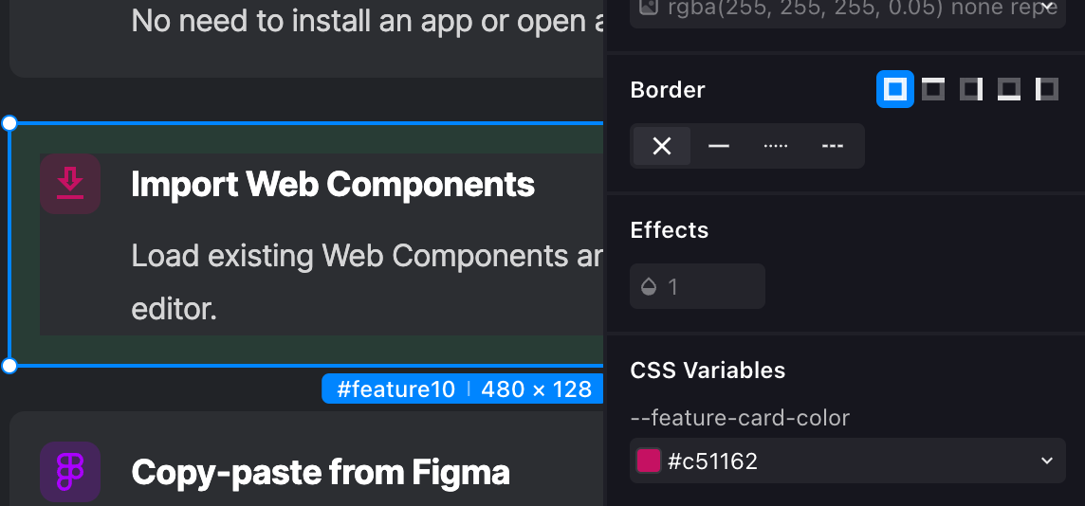Click the top-left selection resize handle
Viewport: 1085px width, 506px height.
9,123
